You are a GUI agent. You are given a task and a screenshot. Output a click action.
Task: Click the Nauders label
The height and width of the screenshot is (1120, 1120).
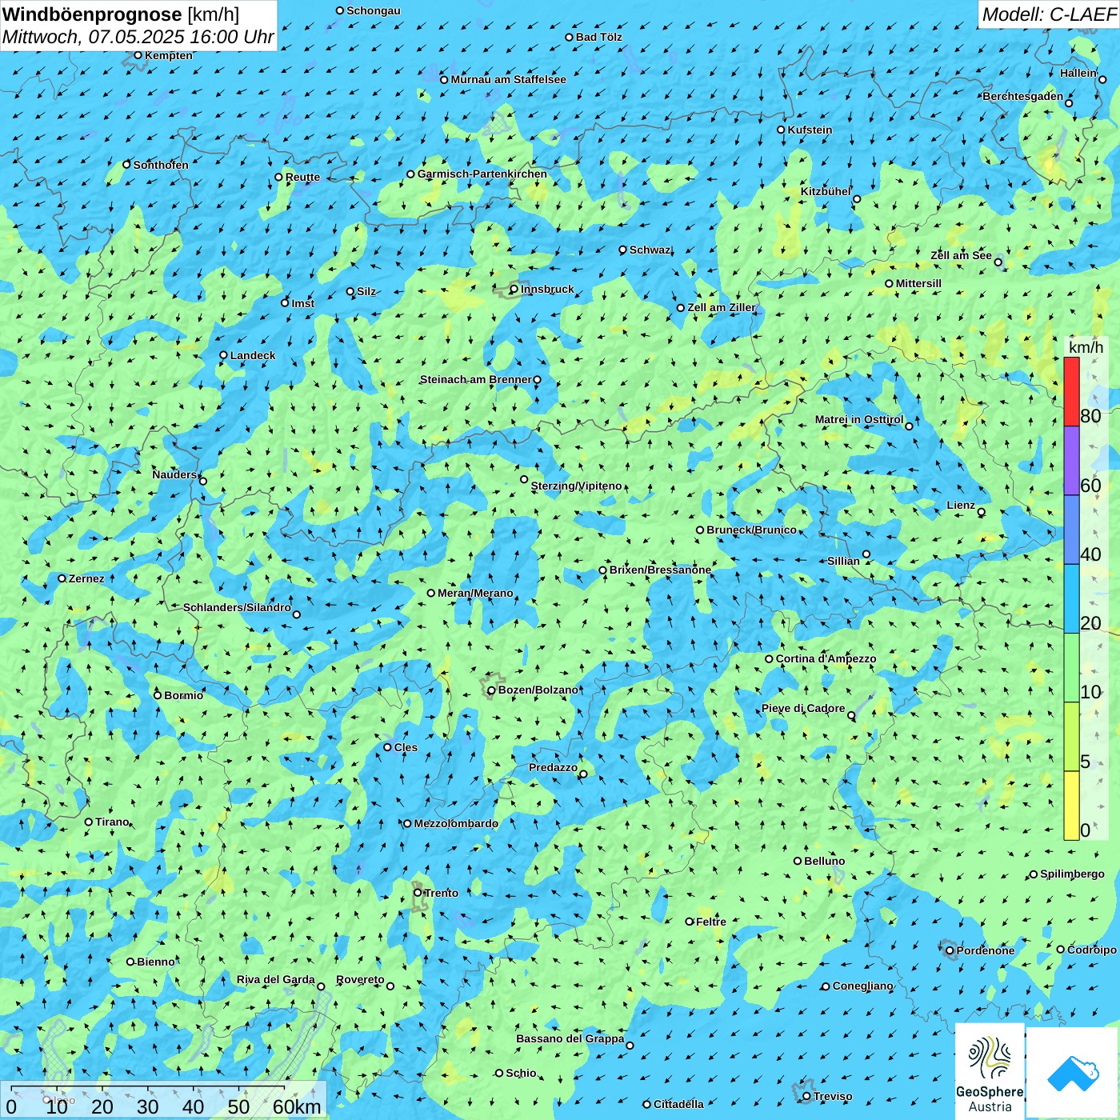coord(174,474)
